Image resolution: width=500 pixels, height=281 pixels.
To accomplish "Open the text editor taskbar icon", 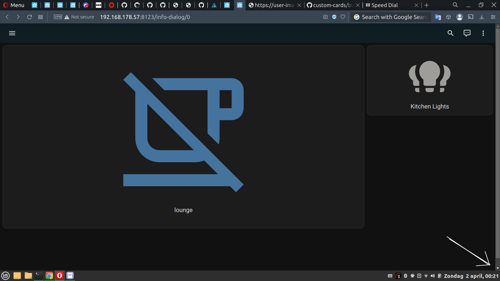I will click(x=70, y=276).
